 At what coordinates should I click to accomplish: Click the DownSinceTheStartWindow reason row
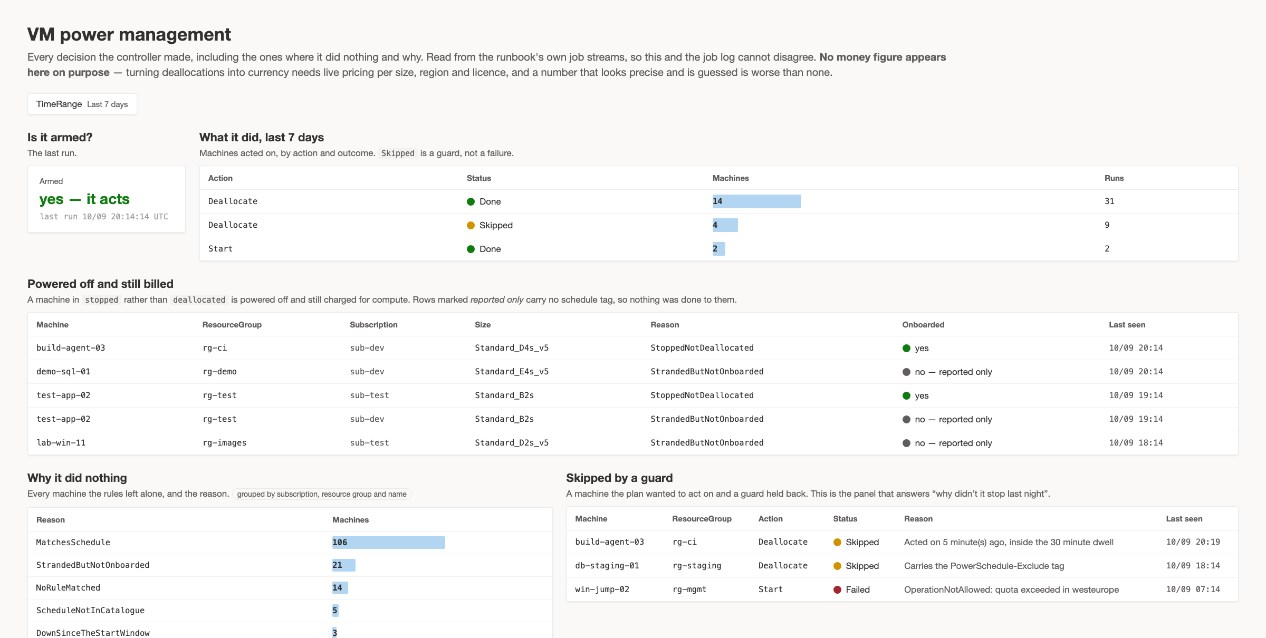[x=290, y=631]
